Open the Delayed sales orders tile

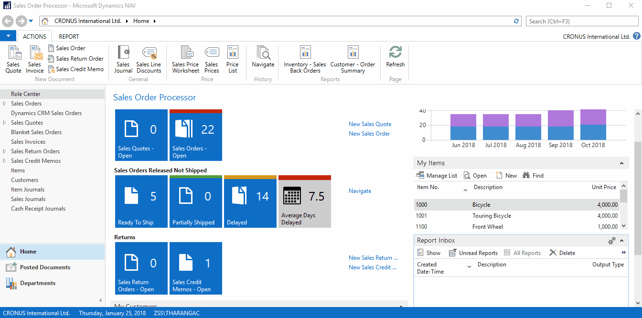250,201
